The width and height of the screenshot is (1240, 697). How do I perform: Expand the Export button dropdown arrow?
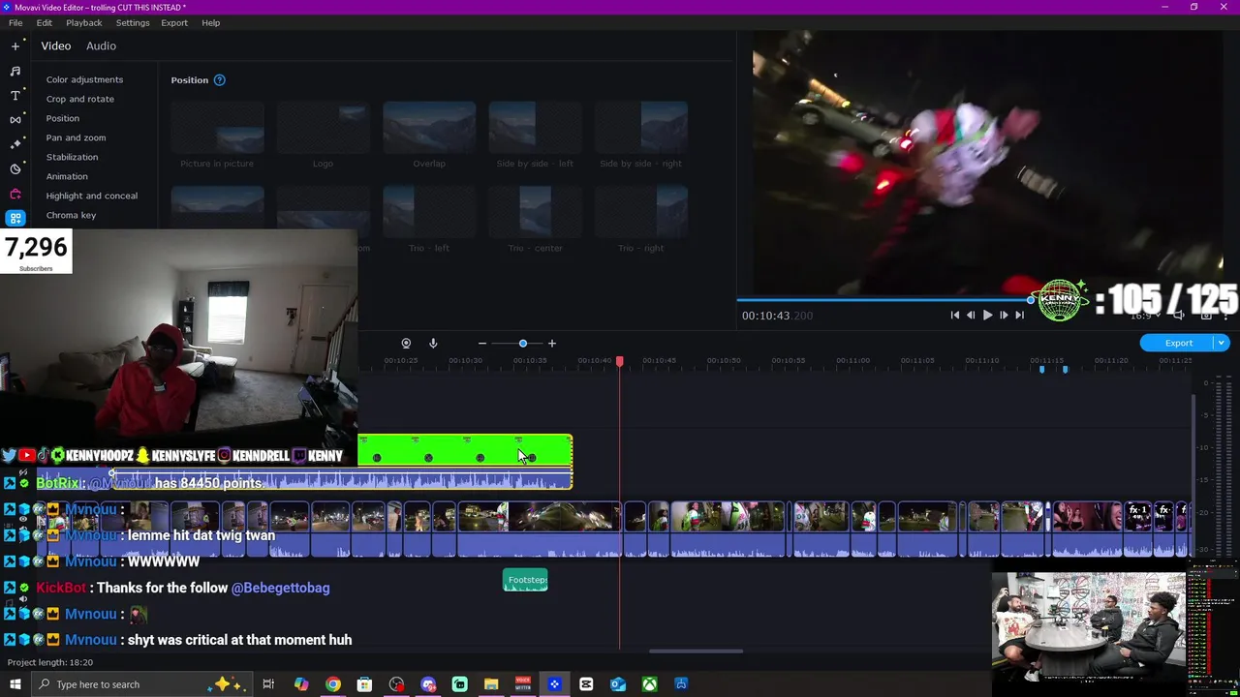pos(1222,343)
